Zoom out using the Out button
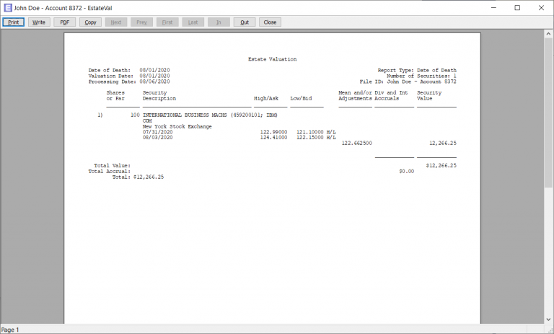This screenshot has width=554, height=334. pyautogui.click(x=245, y=22)
